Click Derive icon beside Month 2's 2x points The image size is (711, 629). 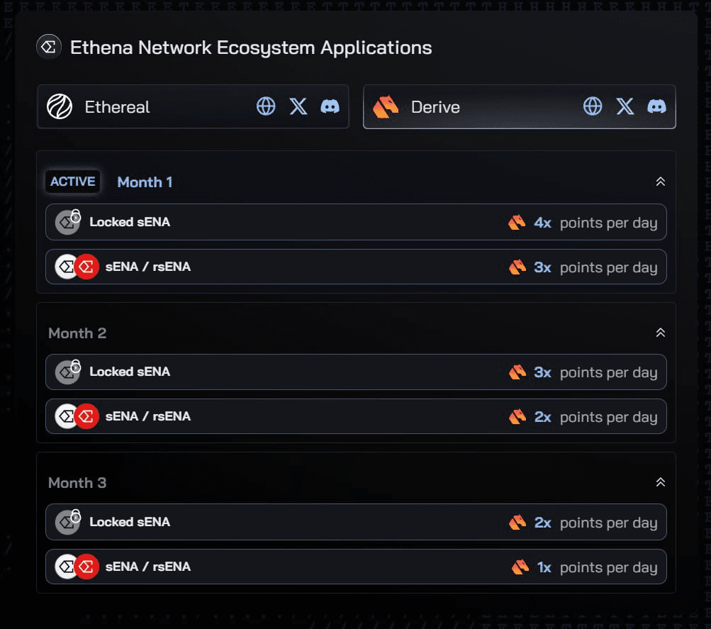point(517,416)
